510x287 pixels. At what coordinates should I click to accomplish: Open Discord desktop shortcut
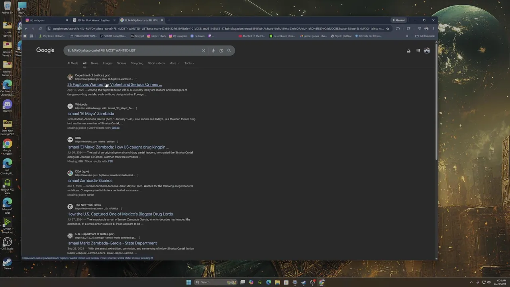pos(7,106)
